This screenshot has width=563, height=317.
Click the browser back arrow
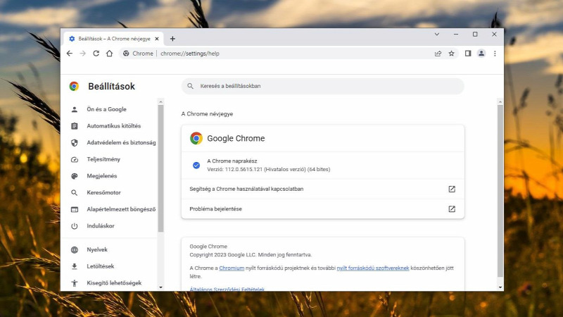pos(69,54)
